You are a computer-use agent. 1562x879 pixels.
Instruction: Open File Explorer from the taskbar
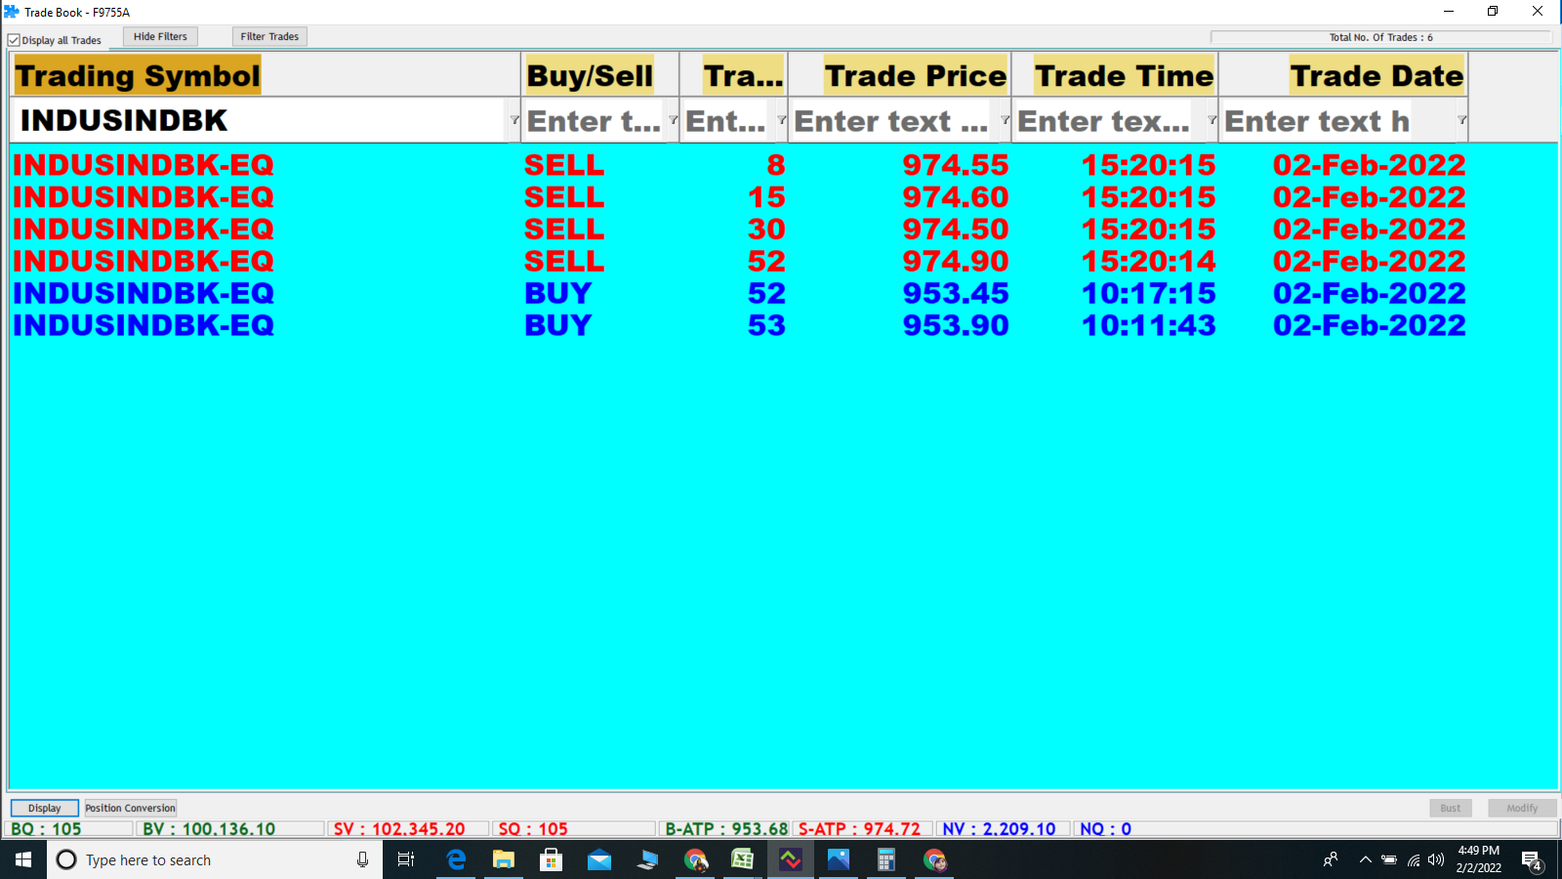pos(504,859)
